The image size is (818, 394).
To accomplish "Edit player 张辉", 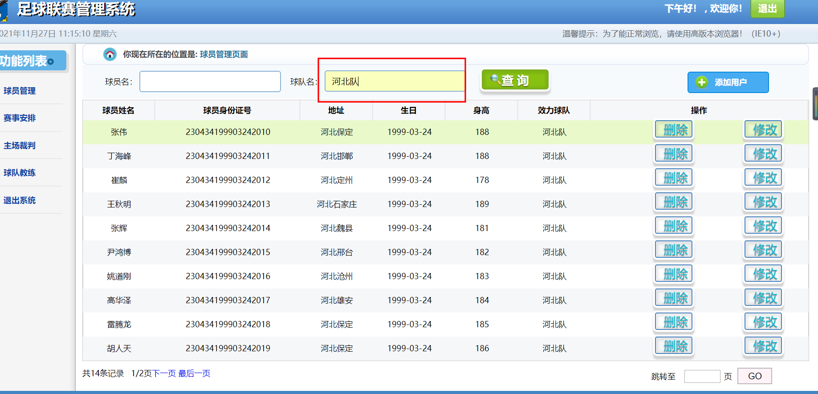I will 763,226.
